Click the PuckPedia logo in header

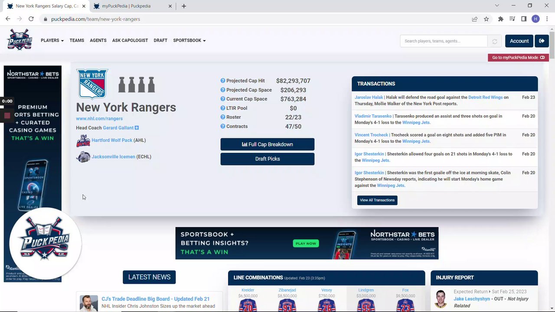20,40
